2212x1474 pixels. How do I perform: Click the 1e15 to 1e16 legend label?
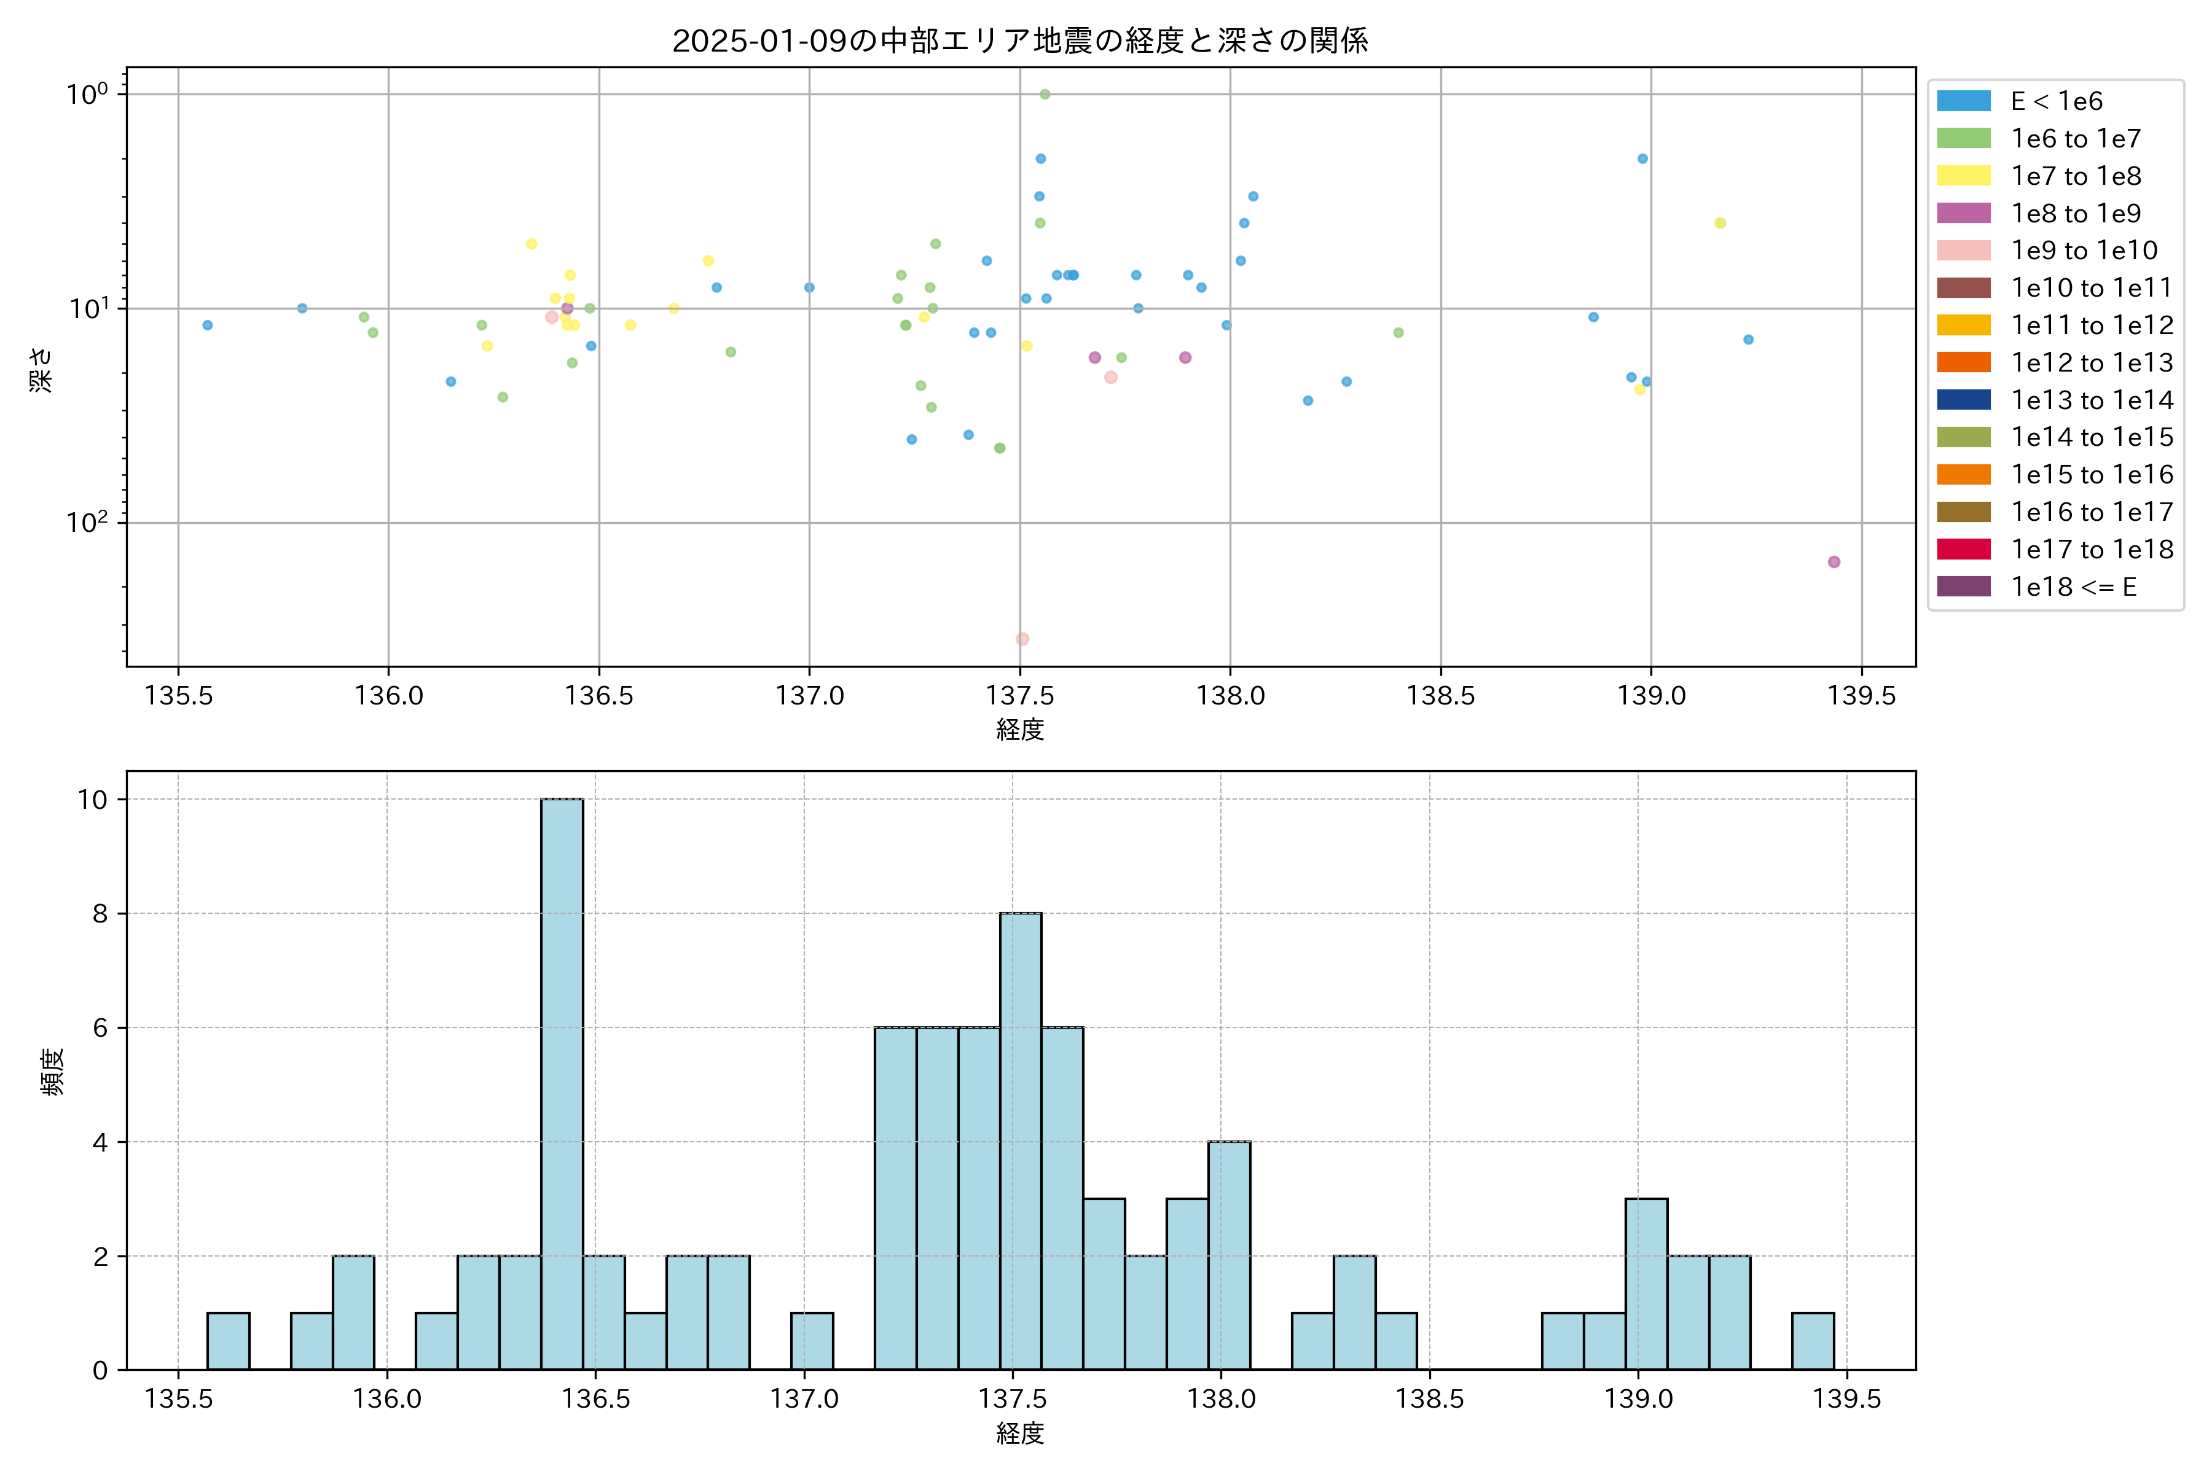(x=2093, y=475)
